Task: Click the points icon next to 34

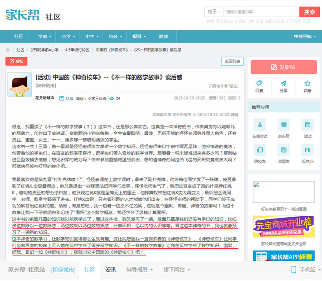Action: (112, 99)
